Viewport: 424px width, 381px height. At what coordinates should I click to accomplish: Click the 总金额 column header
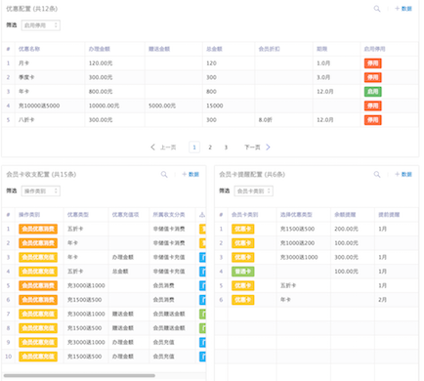[x=214, y=49]
